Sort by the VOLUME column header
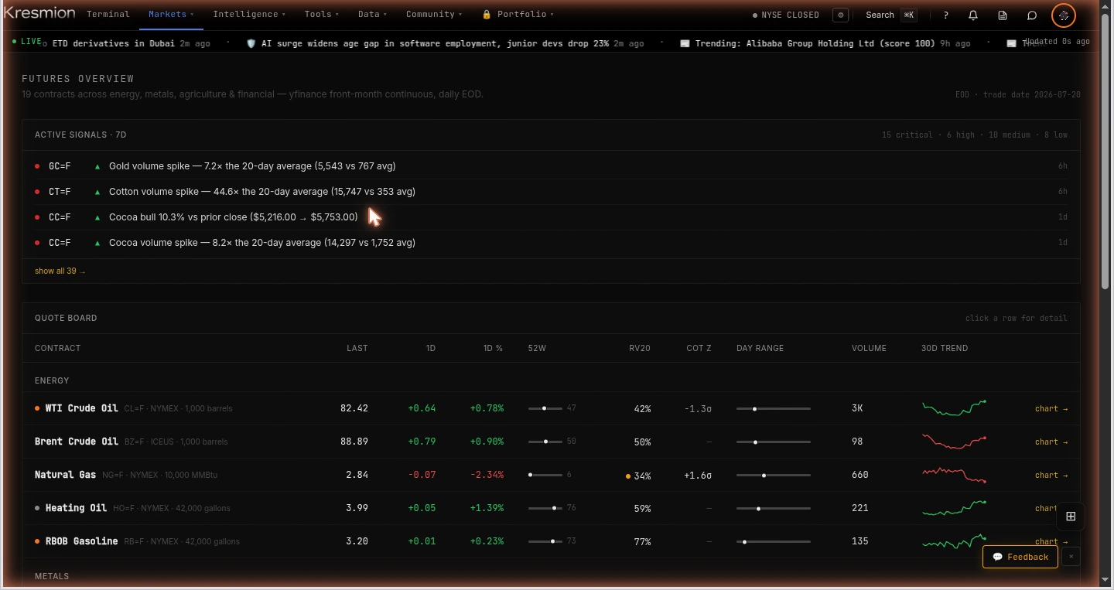 click(x=869, y=348)
